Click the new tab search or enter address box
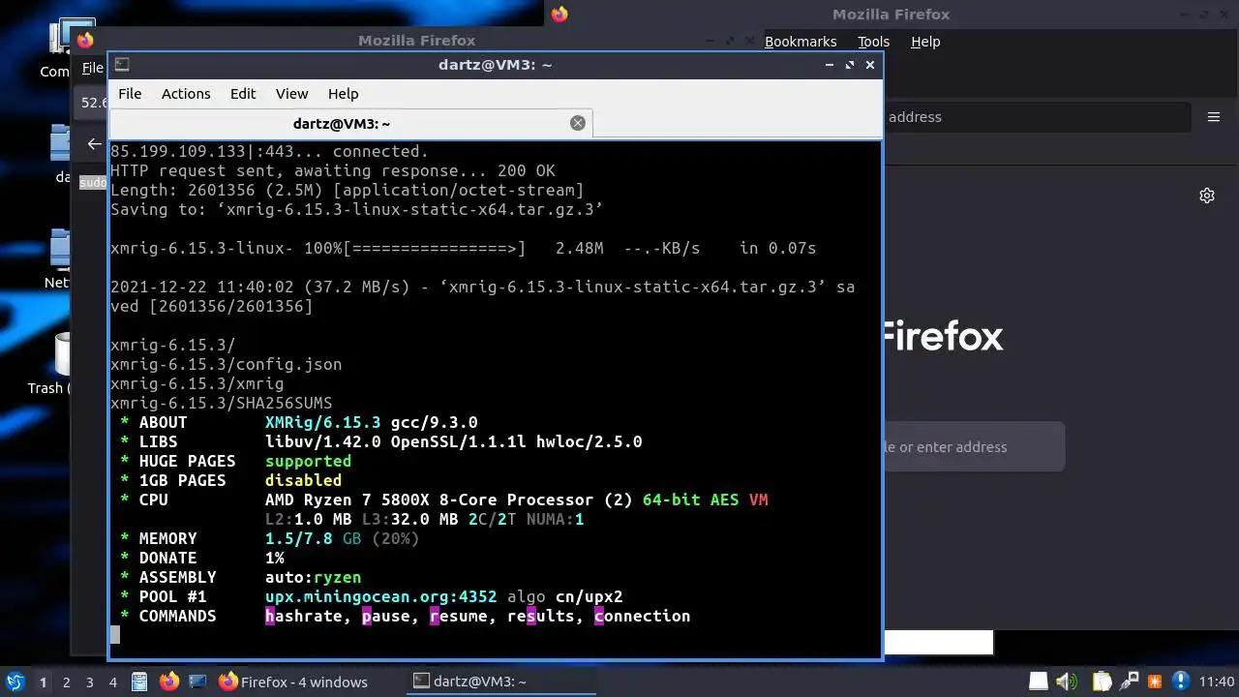 973,447
